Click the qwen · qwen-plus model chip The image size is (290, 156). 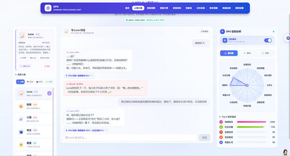point(145,20)
